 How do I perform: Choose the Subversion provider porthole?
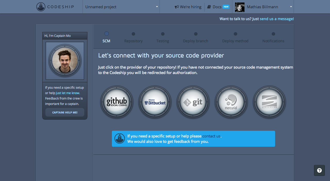pyautogui.click(x=269, y=102)
